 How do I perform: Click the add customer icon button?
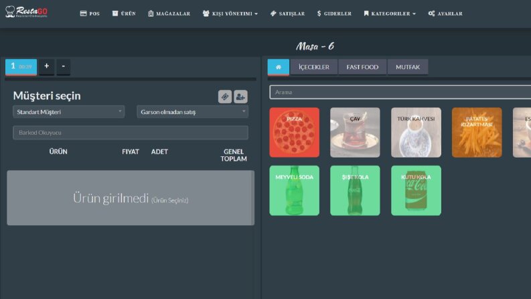click(240, 97)
